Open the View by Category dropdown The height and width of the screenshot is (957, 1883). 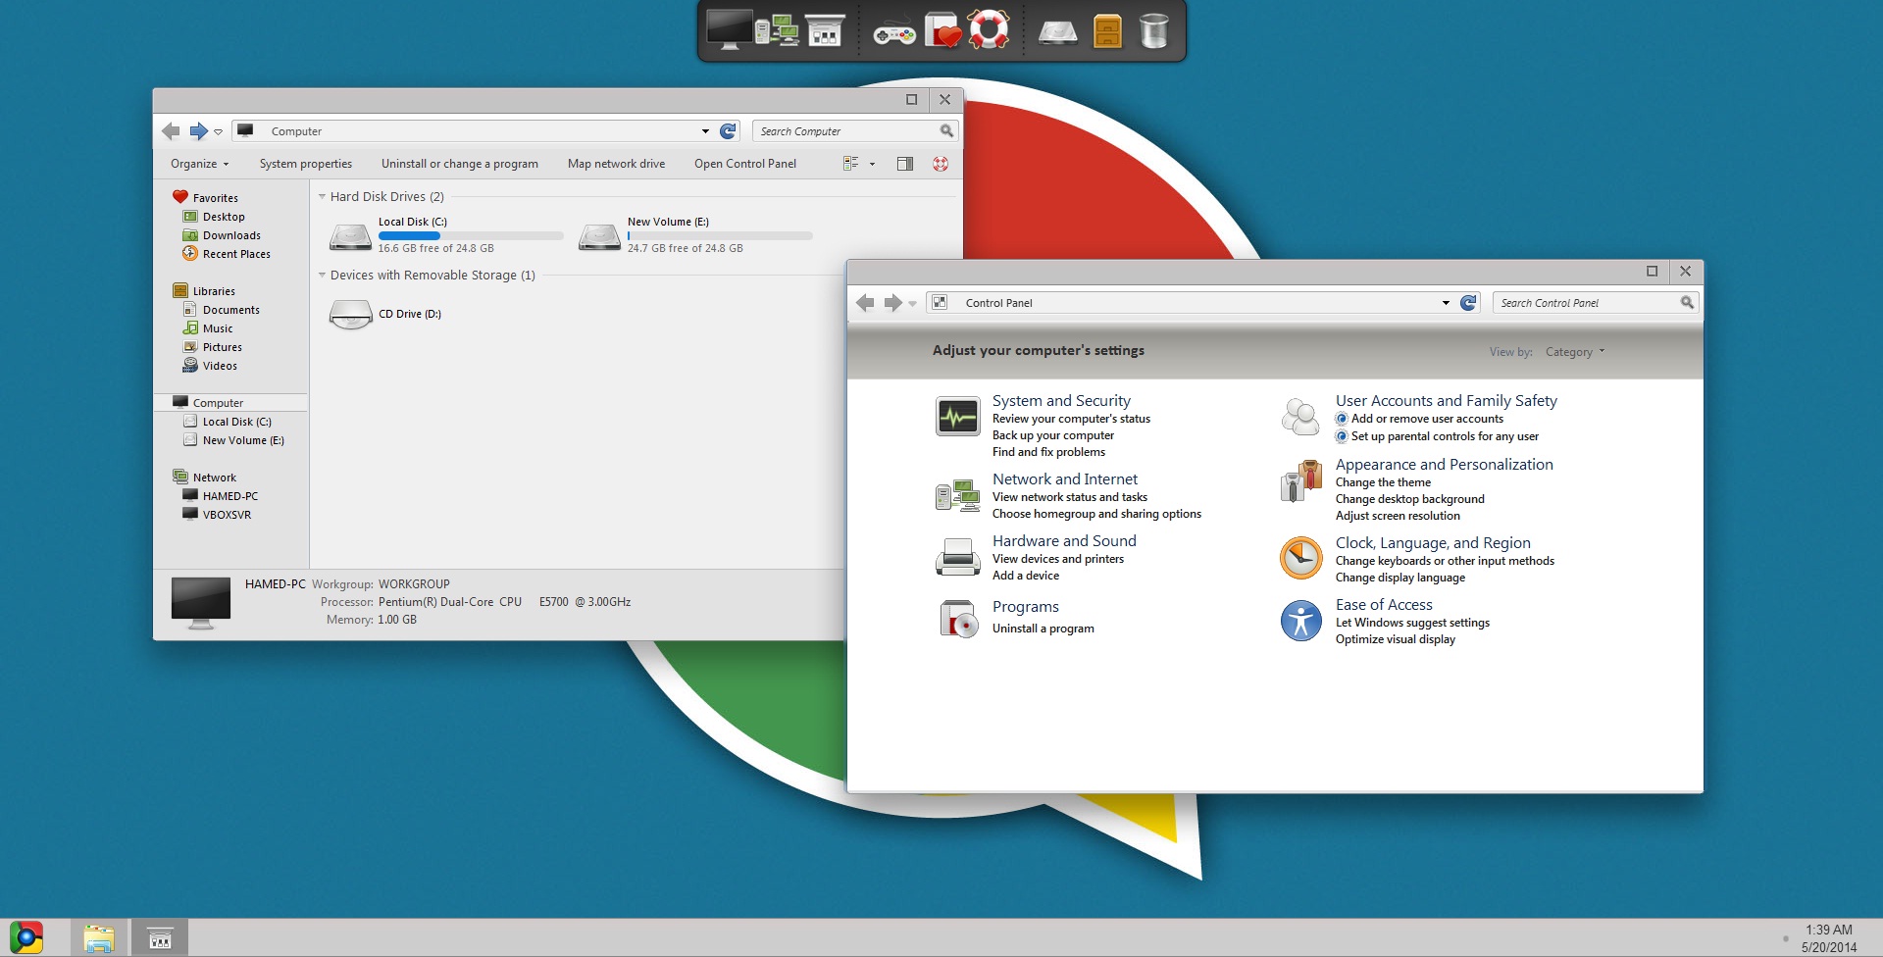click(x=1574, y=352)
